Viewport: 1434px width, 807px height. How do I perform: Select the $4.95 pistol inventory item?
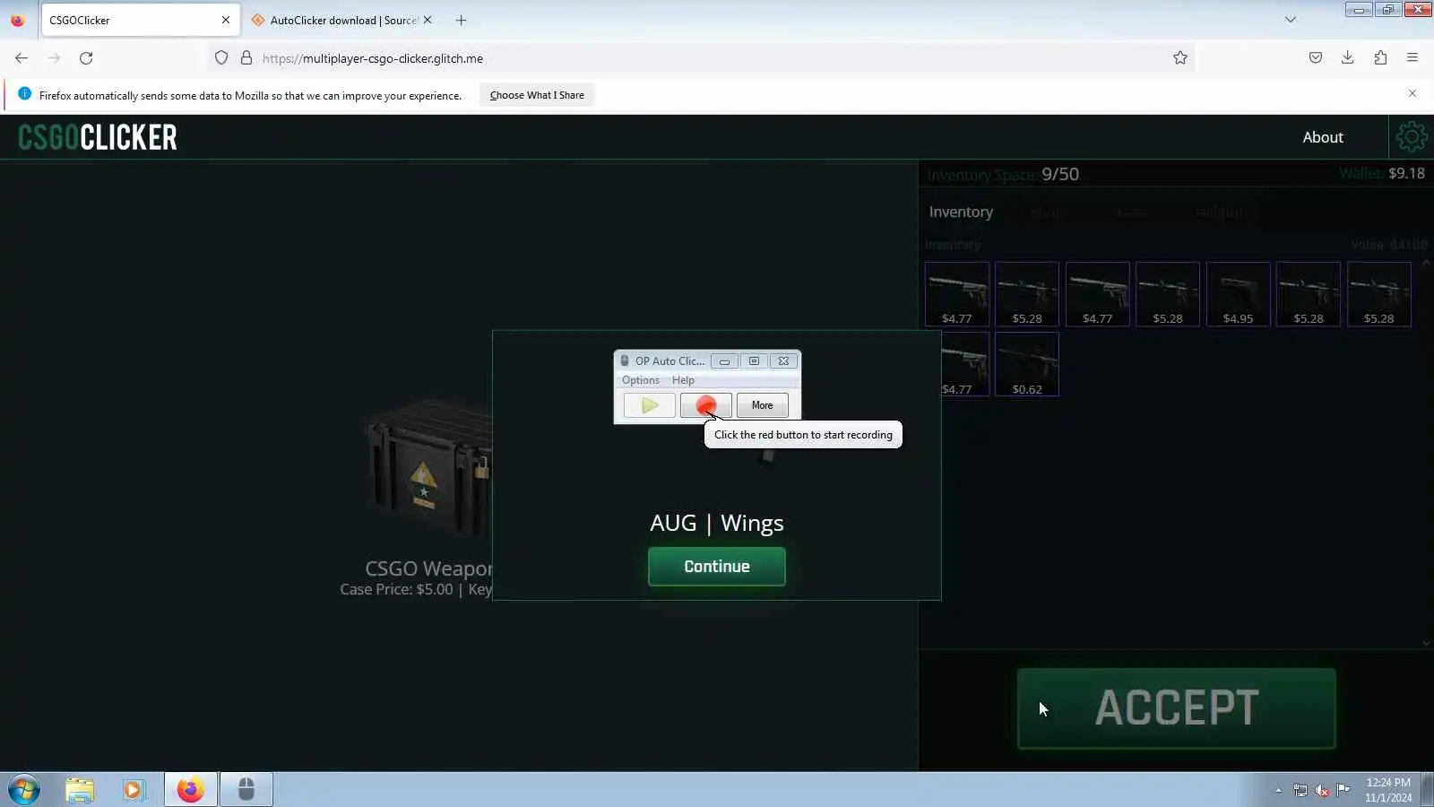[x=1238, y=294]
